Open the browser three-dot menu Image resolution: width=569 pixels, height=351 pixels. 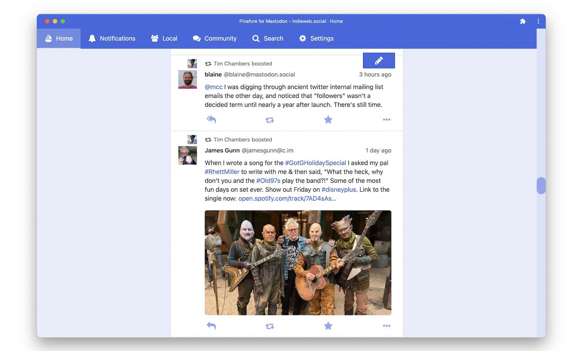tap(538, 21)
